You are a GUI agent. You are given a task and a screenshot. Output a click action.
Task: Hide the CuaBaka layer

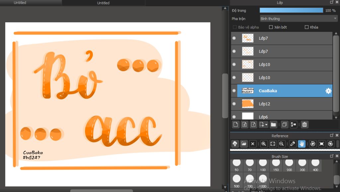[234, 91]
